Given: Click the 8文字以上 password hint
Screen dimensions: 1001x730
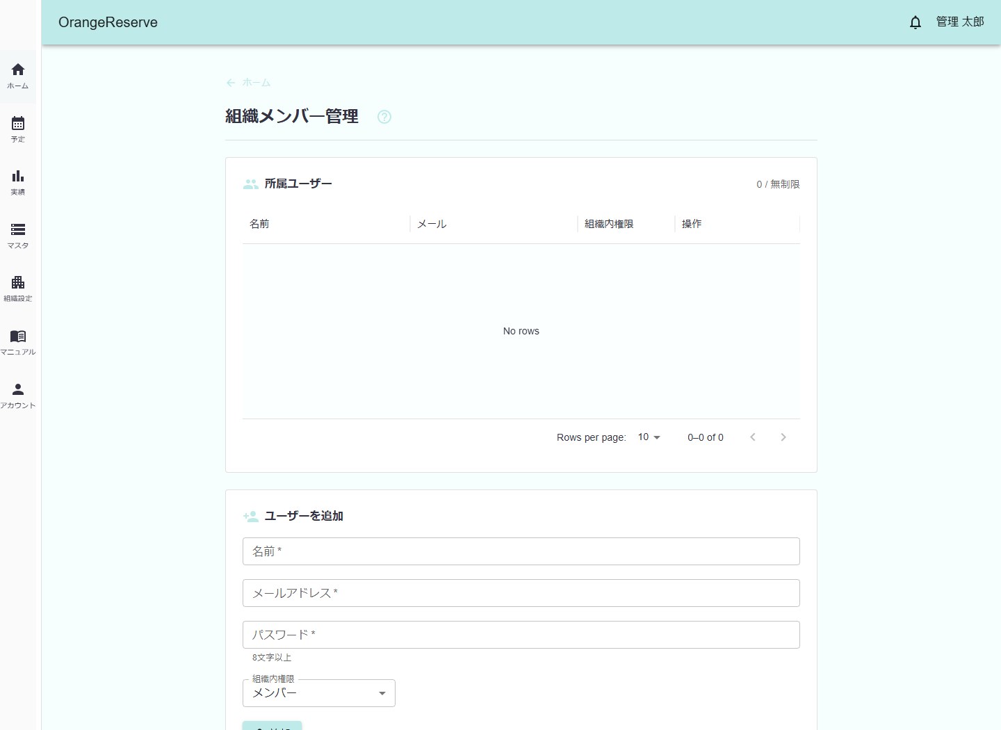Looking at the screenshot, I should [x=272, y=658].
